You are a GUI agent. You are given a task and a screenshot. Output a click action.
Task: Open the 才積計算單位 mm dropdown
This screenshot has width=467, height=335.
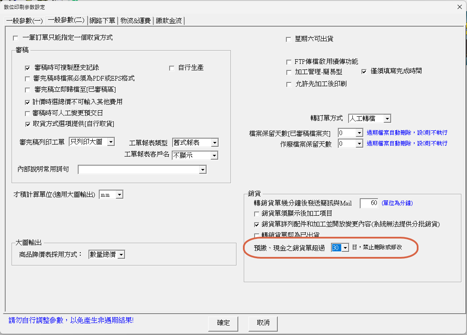click(119, 195)
